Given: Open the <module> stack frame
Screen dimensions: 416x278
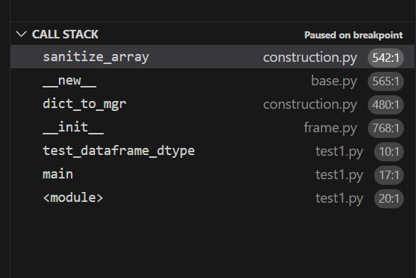Looking at the screenshot, I should click(x=212, y=198).
